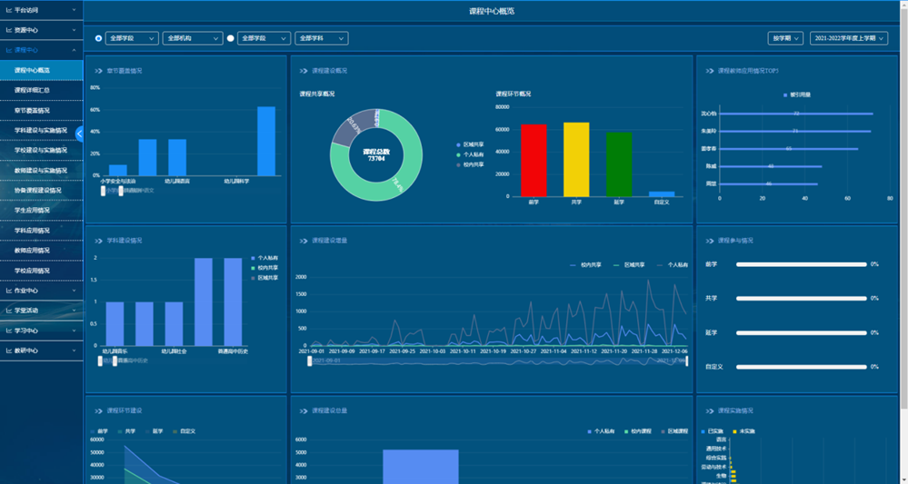
Task: Expand the 教研中心 sidebar section
Action: [41, 351]
